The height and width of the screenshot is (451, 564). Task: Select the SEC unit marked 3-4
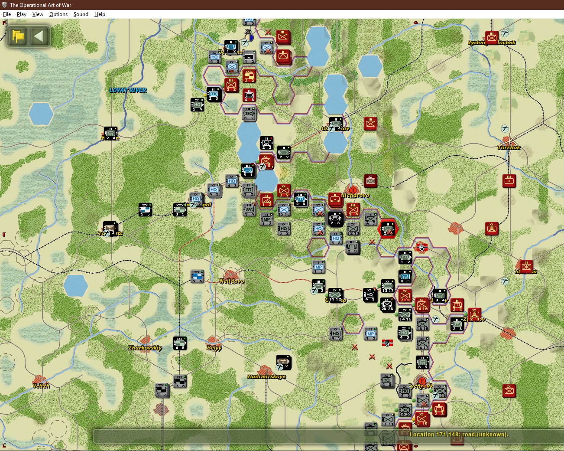[x=249, y=210]
